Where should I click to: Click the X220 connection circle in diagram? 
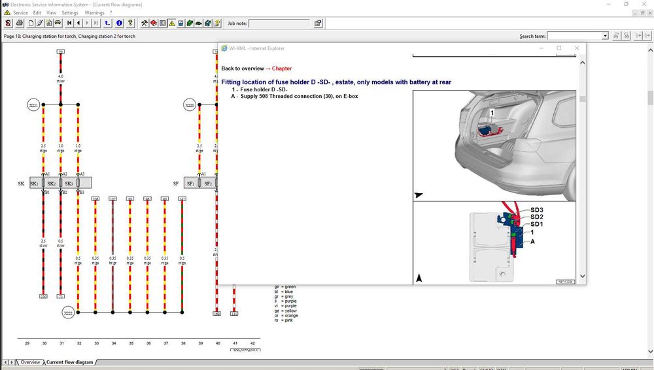[190, 105]
